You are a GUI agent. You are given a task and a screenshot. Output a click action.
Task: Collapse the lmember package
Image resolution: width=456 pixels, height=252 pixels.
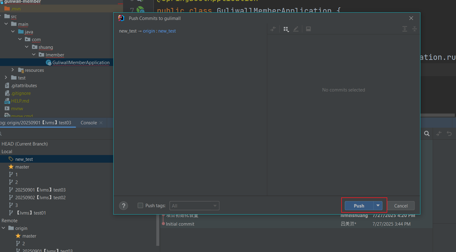[34, 55]
